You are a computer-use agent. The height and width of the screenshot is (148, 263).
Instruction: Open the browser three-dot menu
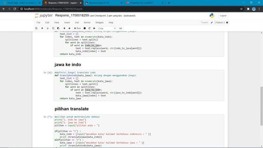(259, 9)
